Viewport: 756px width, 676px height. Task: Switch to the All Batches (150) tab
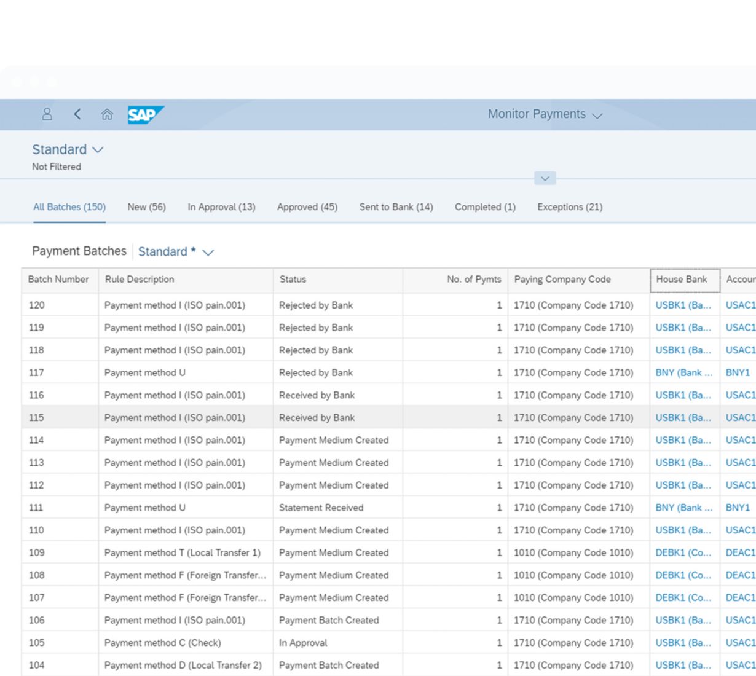(x=69, y=207)
